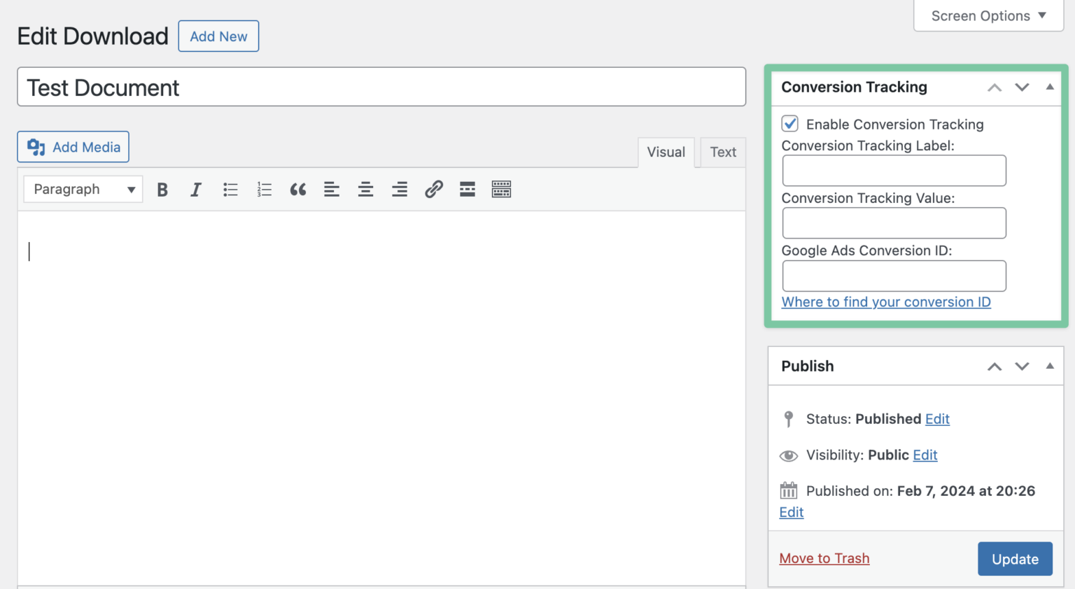Toggle italic formatting in editor toolbar

click(x=196, y=190)
